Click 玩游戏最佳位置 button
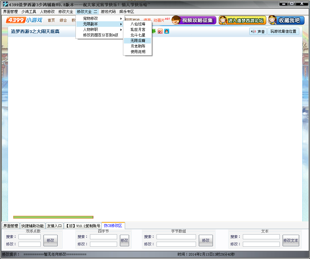Viewport: 310px width, 259px height. click(283, 31)
